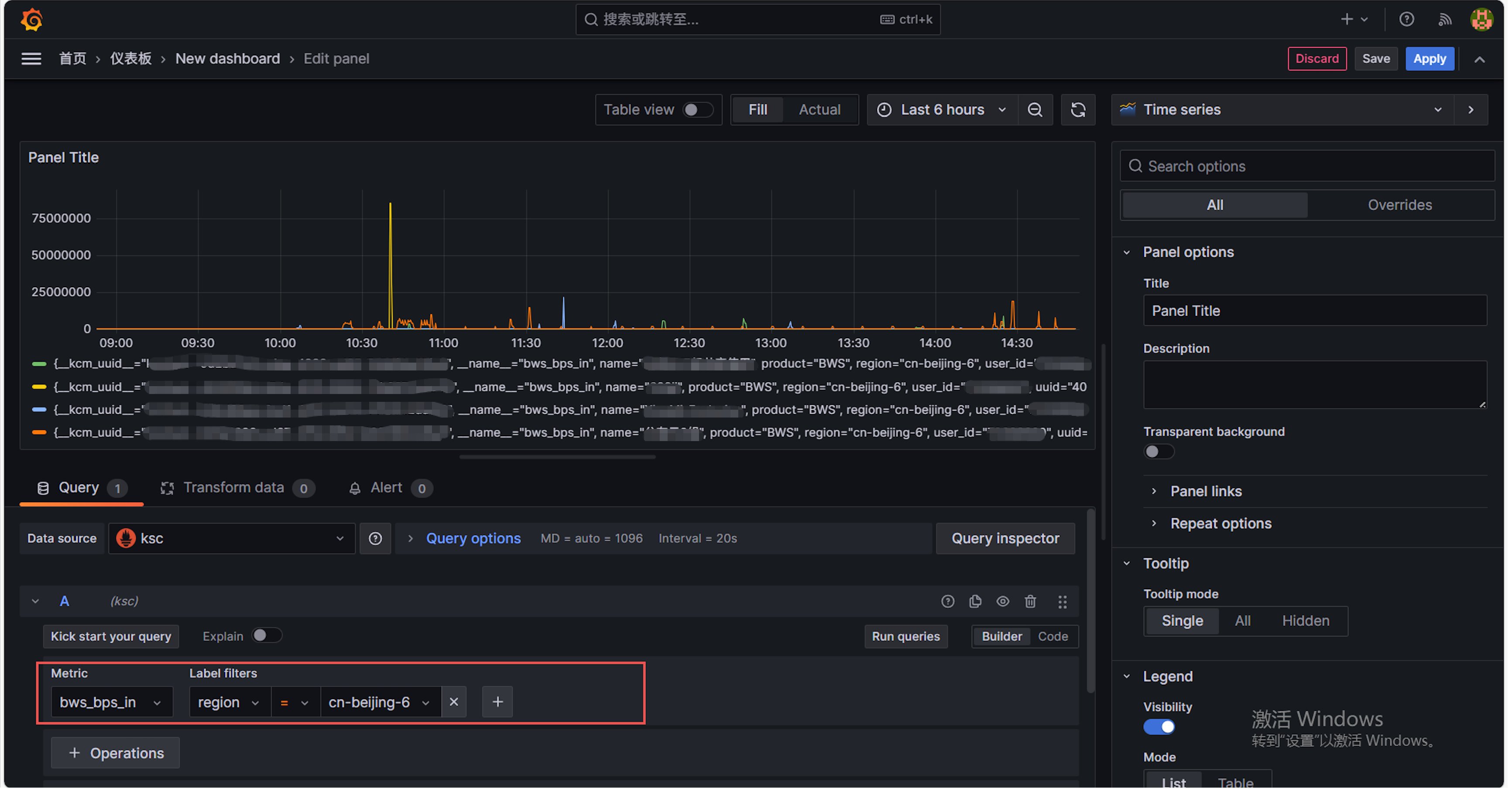1508x788 pixels.
Task: Open the Last 6 hours time picker
Action: click(x=942, y=110)
